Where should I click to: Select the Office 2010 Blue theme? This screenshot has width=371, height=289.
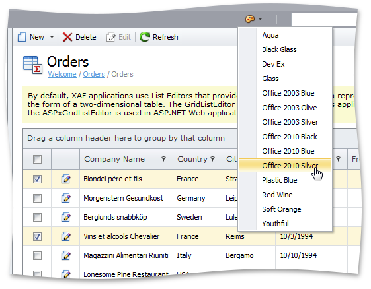[x=285, y=151]
